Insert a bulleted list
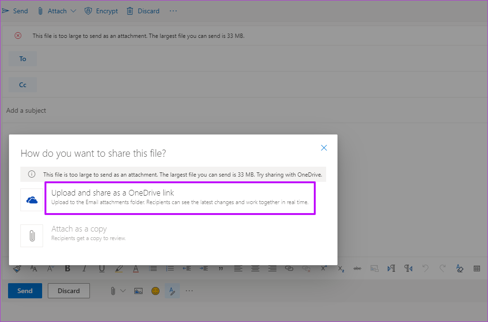The height and width of the screenshot is (322, 488). coord(153,268)
